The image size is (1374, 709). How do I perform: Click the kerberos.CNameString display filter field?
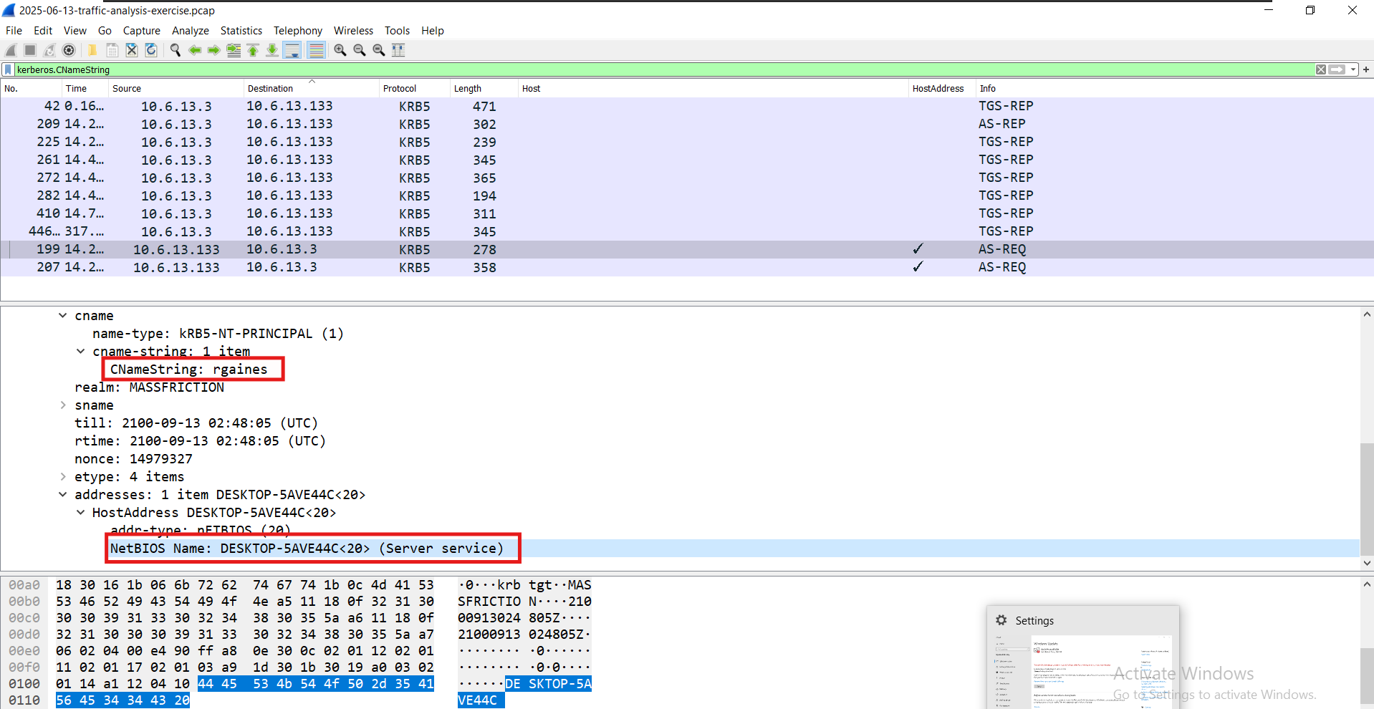[645, 69]
